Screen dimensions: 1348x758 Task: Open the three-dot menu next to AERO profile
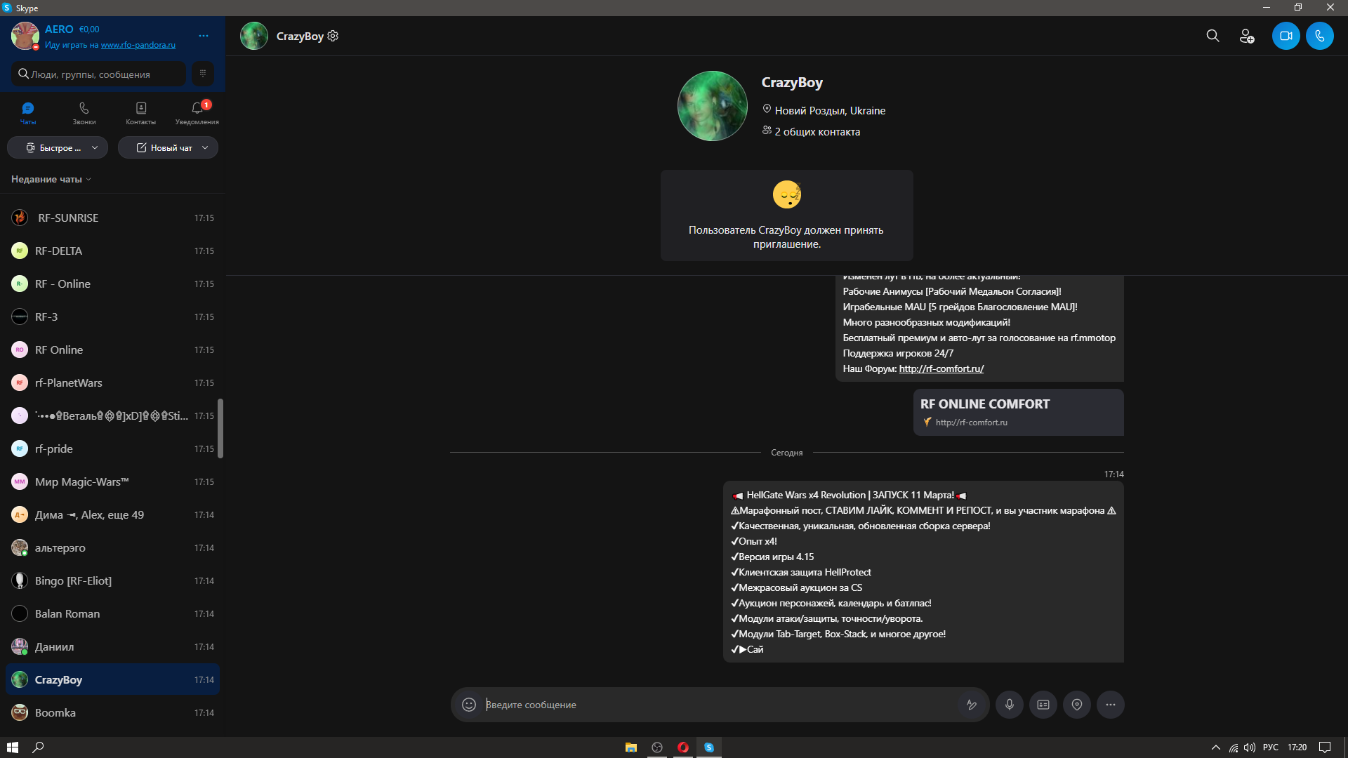pyautogui.click(x=204, y=36)
